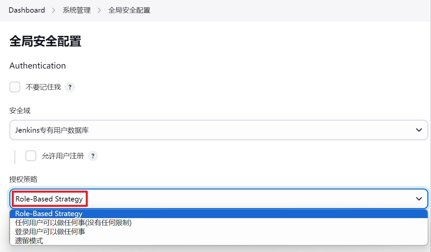The image size is (431, 252).
Task: Click 全局安全配置 breadcrumb item
Action: click(x=129, y=10)
